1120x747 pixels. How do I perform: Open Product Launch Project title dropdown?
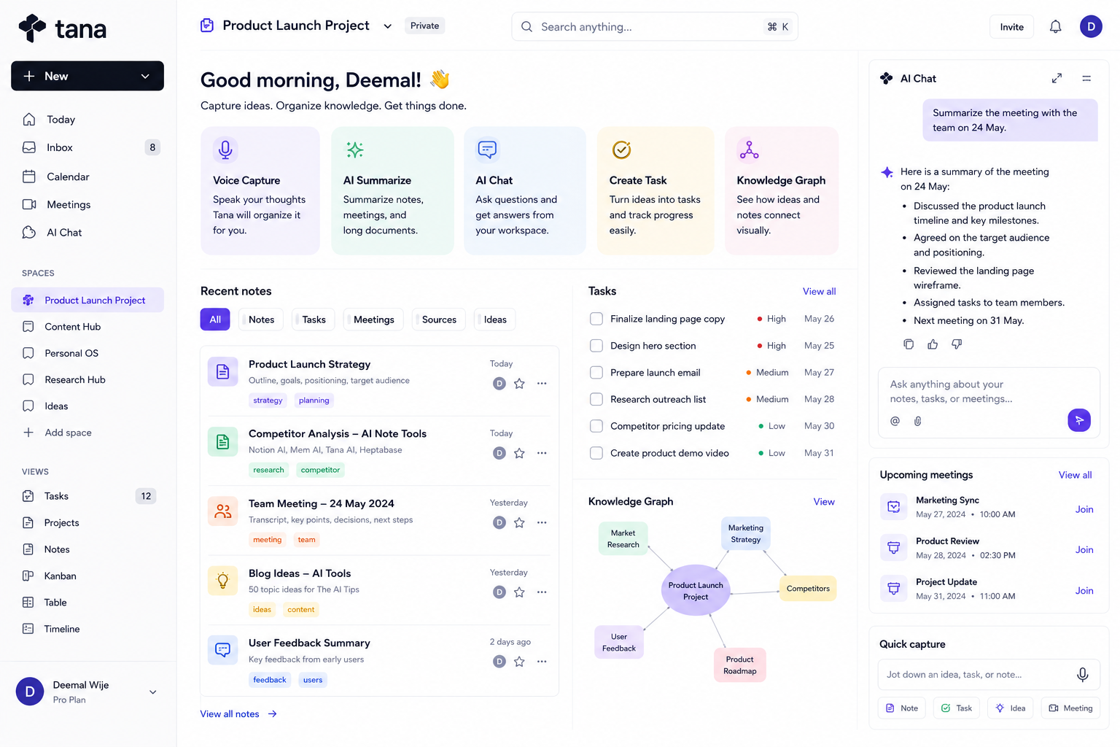click(388, 26)
